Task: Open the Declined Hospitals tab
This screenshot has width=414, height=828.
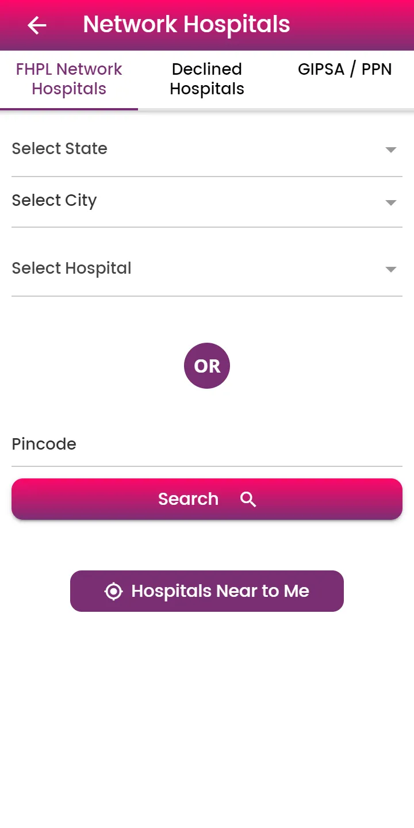Action: 207,79
